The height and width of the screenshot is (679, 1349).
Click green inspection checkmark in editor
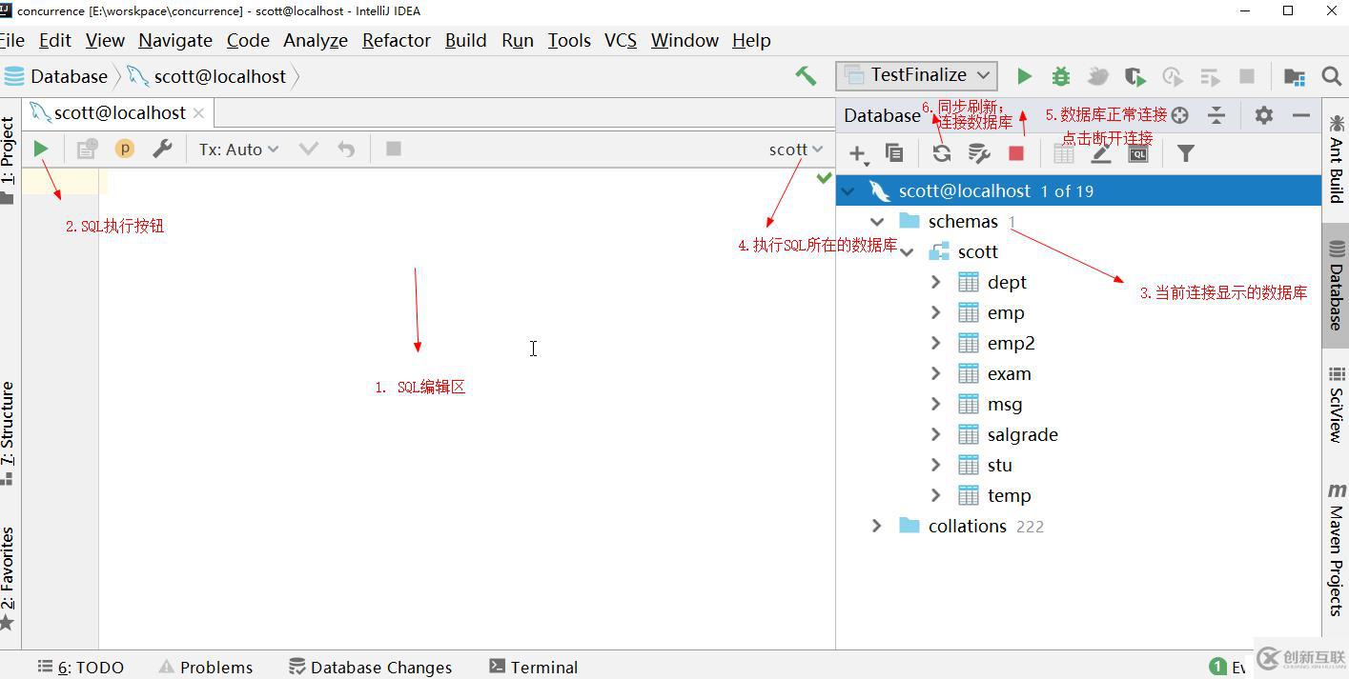[x=825, y=178]
